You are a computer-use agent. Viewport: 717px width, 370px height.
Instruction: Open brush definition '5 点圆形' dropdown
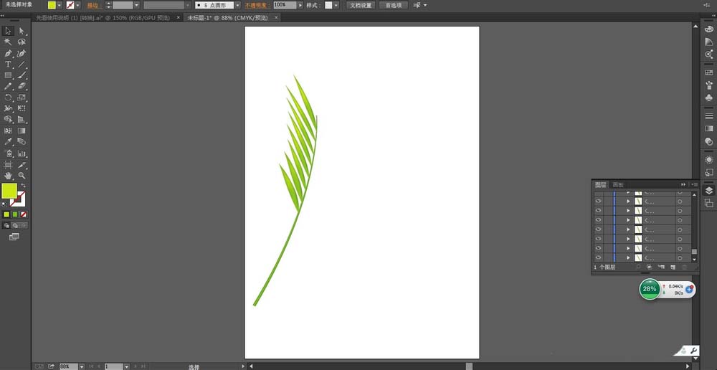tap(237, 5)
